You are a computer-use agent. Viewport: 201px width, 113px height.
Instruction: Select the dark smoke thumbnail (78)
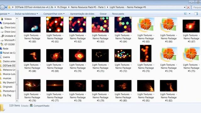pos(78,86)
